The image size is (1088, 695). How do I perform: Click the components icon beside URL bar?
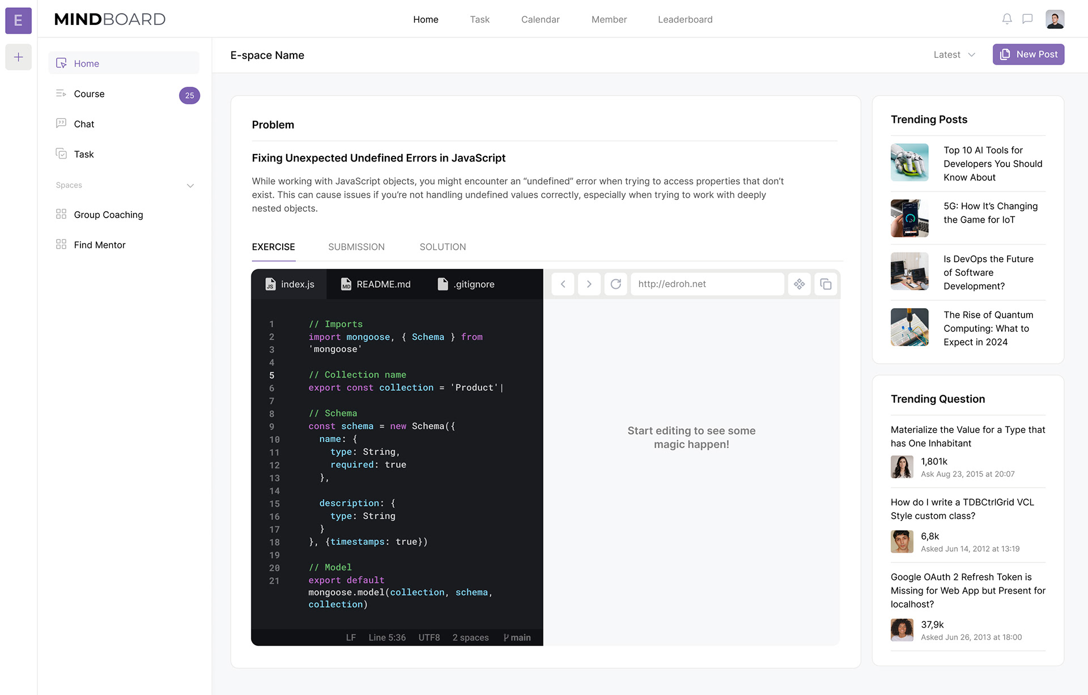799,284
